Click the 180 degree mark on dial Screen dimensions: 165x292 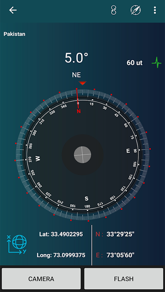pos(87,206)
